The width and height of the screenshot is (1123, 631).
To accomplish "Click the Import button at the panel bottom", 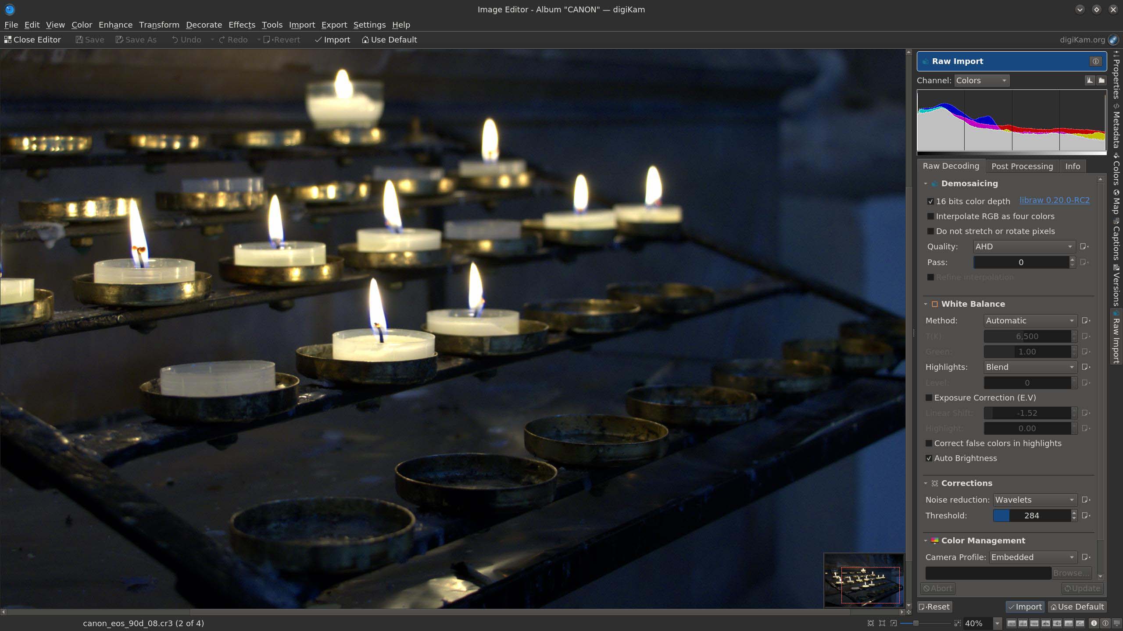I will (1025, 607).
